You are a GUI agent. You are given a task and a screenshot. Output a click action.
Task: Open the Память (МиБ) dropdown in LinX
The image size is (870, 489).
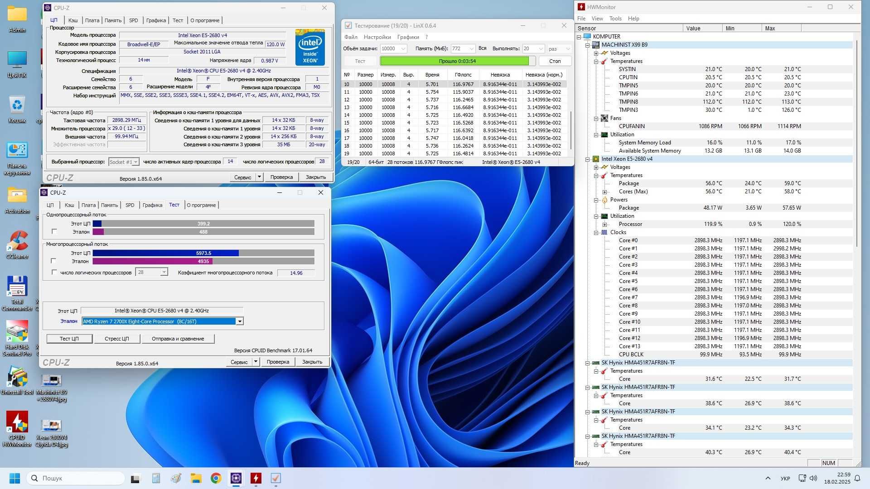471,48
